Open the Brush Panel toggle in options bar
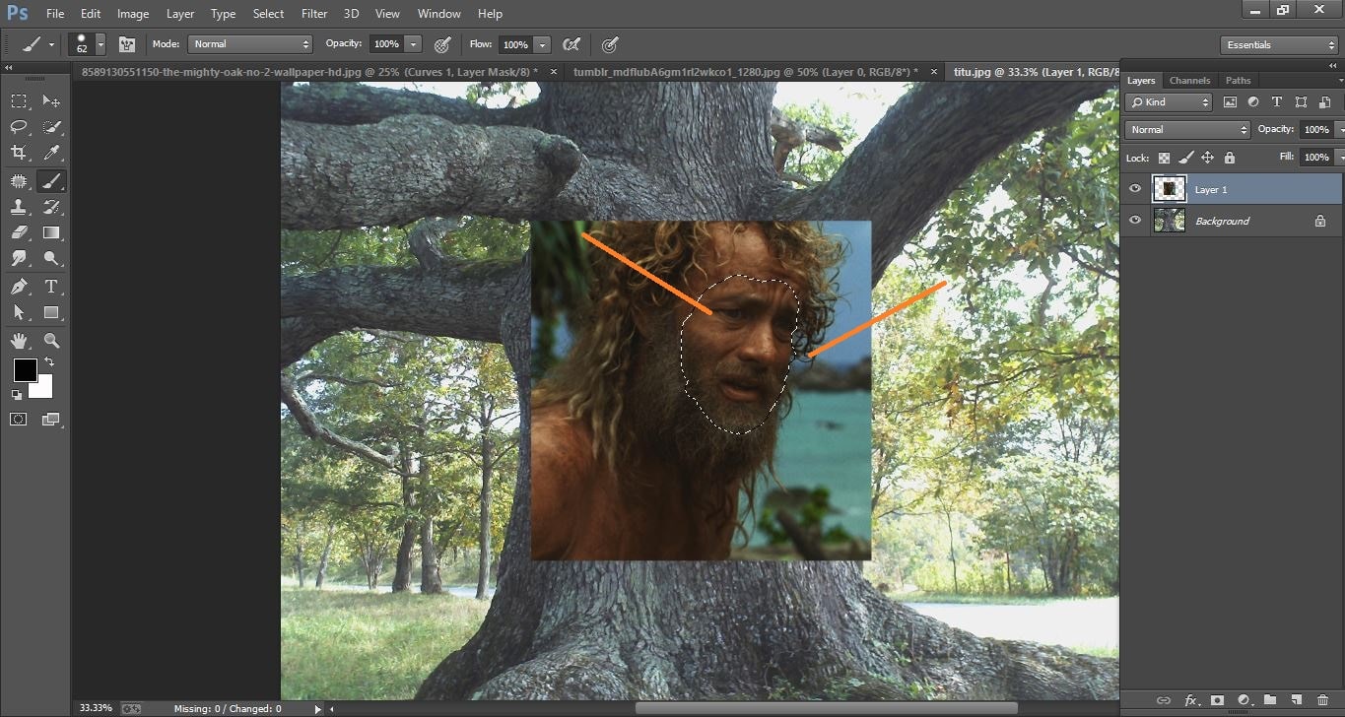 point(127,44)
